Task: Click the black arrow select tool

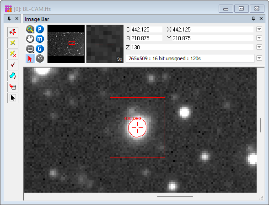Action: coord(13,98)
